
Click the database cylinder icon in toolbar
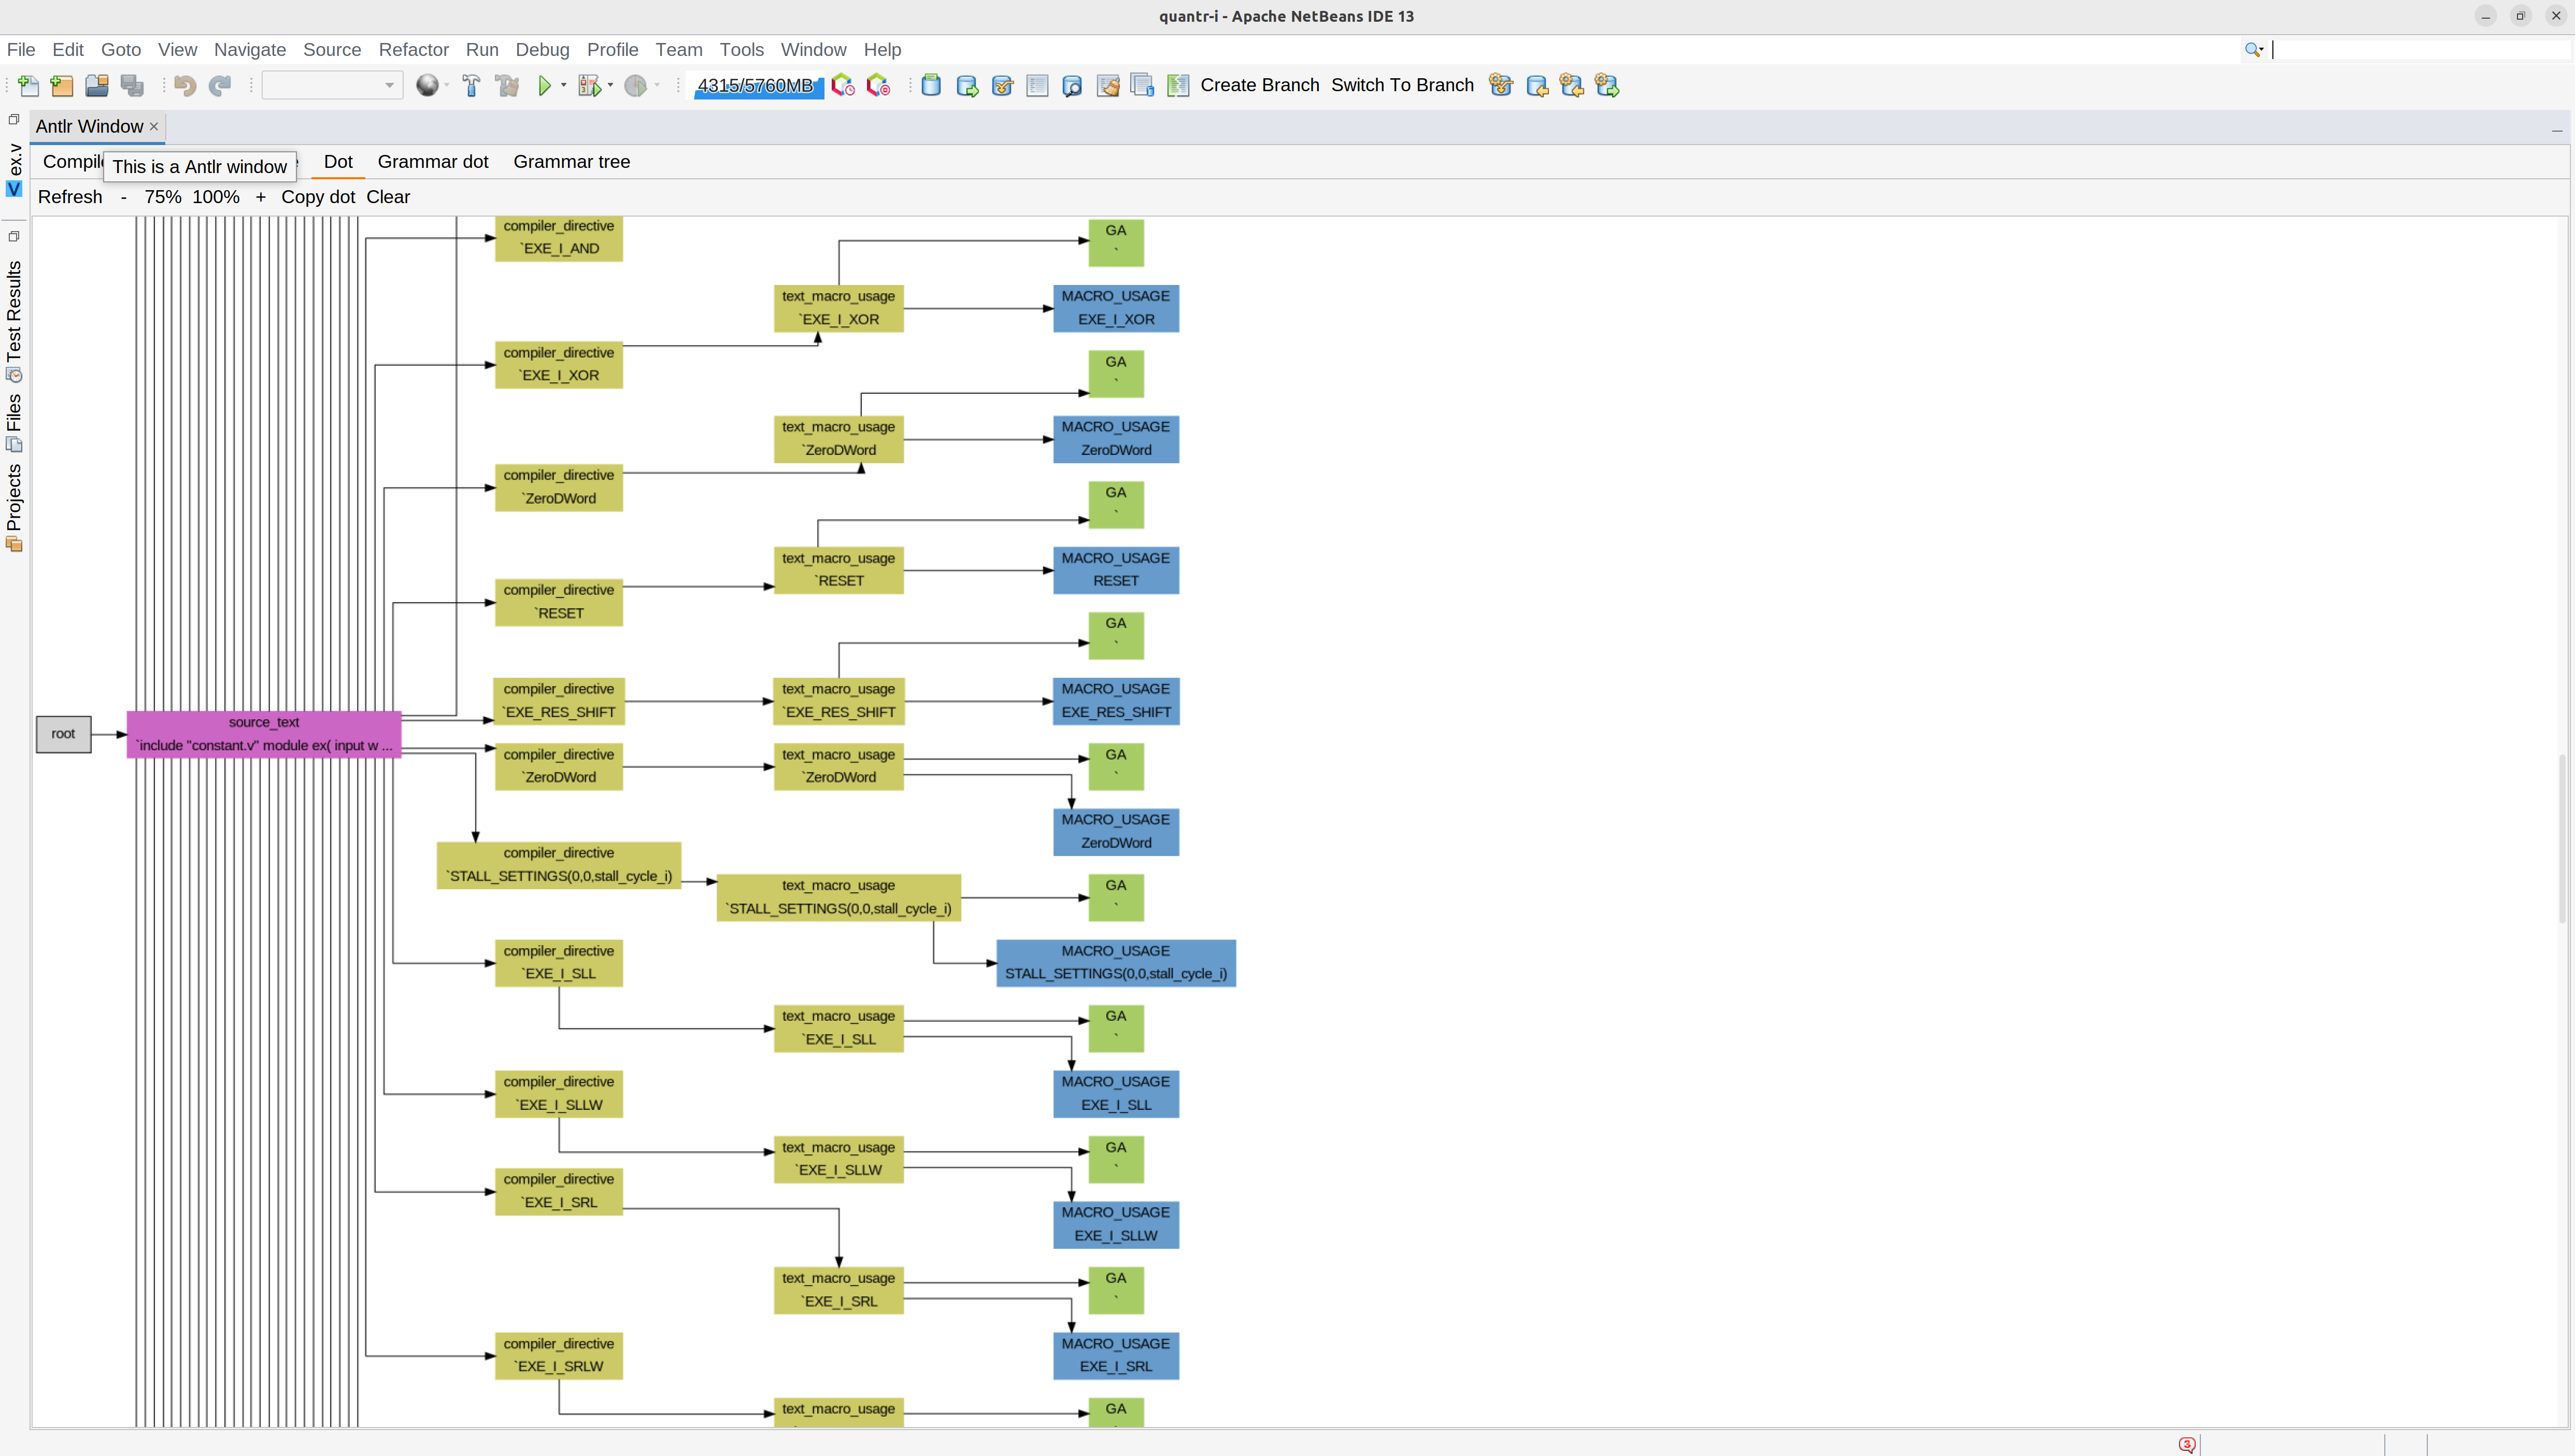tap(931, 86)
